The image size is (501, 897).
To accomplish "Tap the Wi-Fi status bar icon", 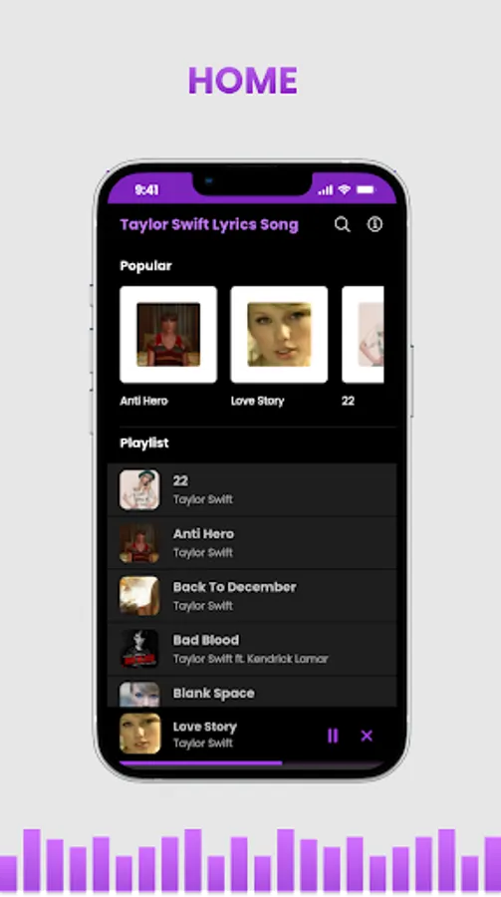I will click(x=344, y=189).
